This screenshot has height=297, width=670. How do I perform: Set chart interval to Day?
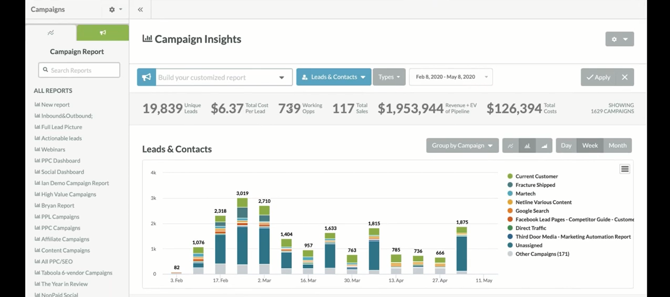point(566,146)
